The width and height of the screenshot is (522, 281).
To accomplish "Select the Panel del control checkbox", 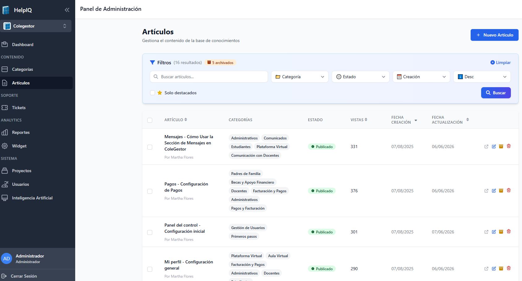I will 150,232.
